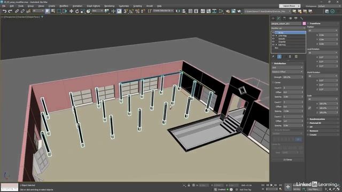Toggle the Center checkbox in Distribution

(273, 83)
